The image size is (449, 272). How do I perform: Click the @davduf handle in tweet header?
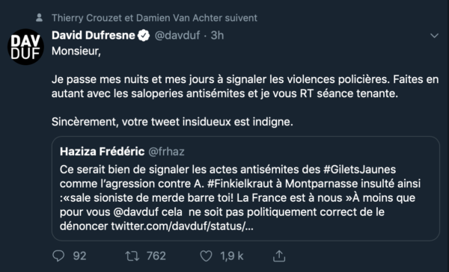[177, 35]
